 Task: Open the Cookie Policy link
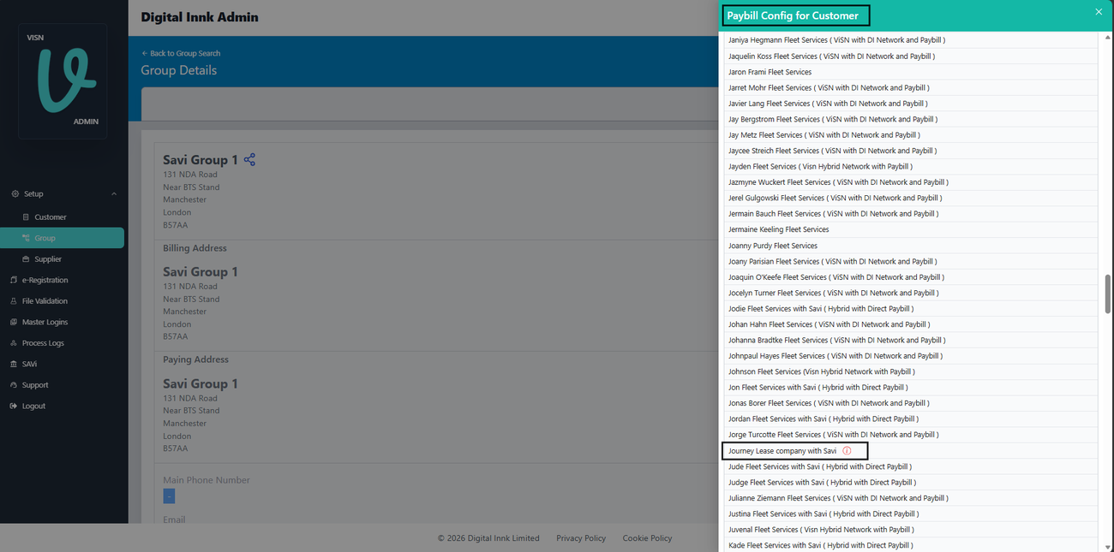pos(647,538)
